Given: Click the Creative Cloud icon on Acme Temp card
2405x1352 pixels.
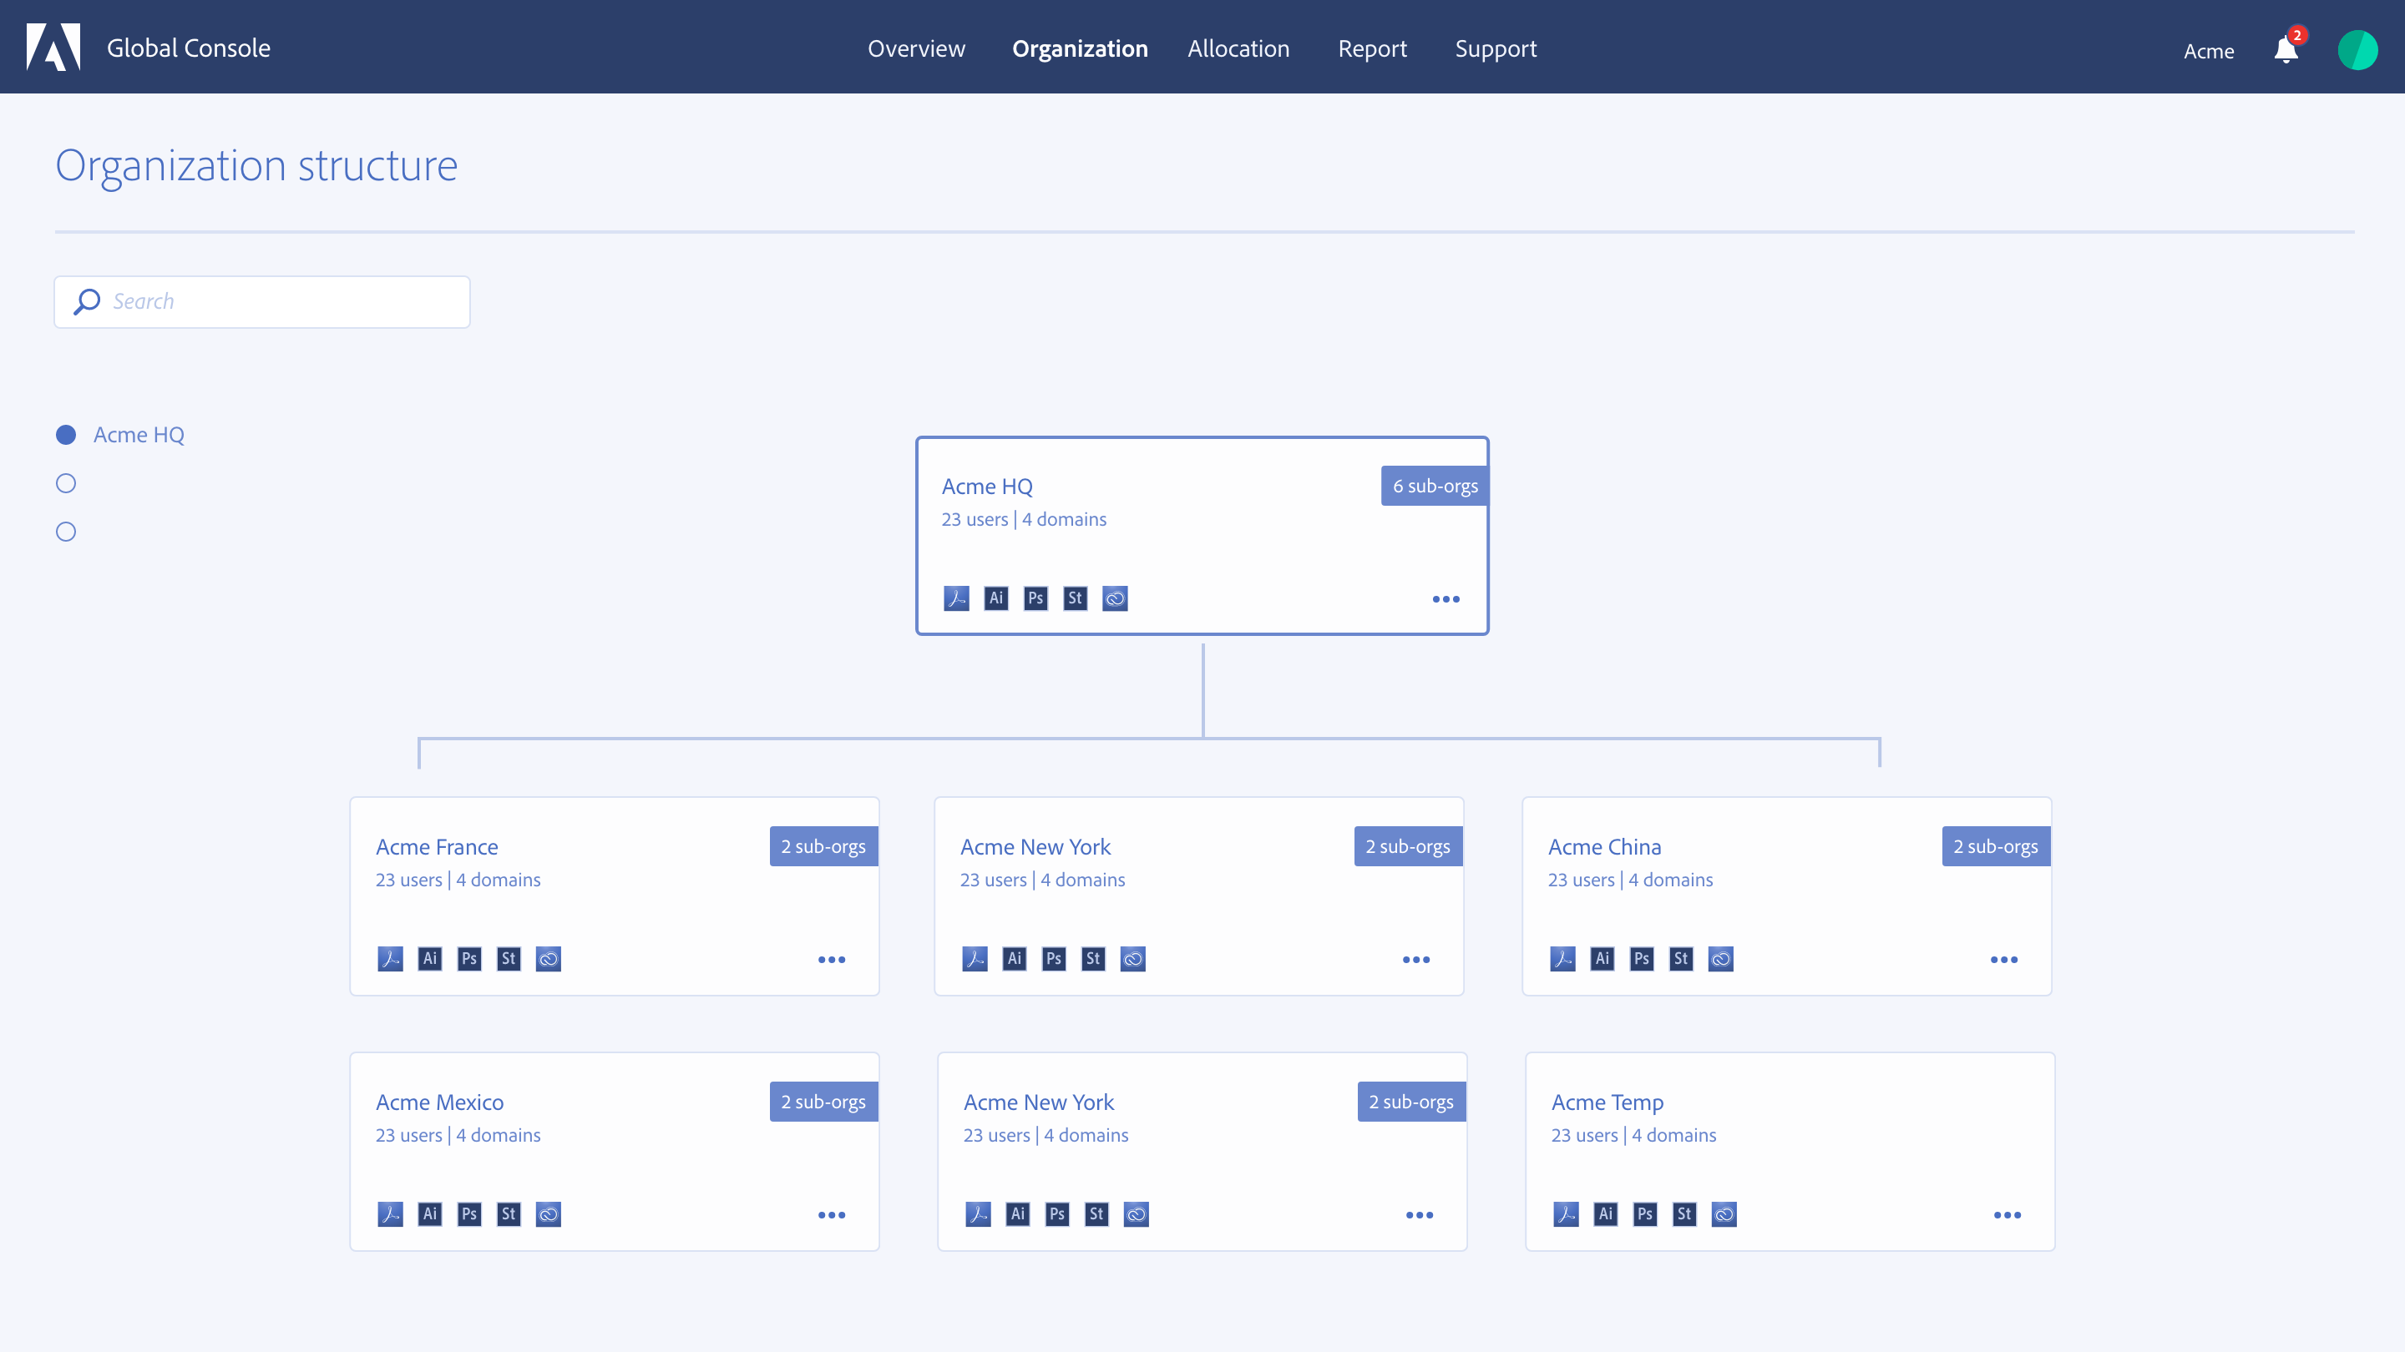Looking at the screenshot, I should coord(1724,1214).
